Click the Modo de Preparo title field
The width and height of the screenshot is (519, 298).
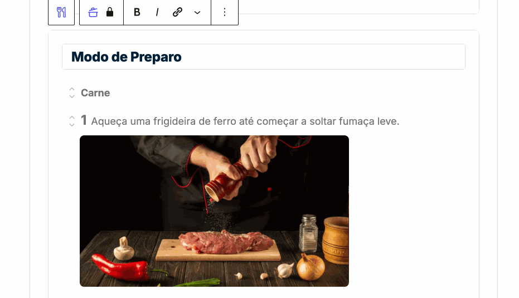(x=264, y=57)
